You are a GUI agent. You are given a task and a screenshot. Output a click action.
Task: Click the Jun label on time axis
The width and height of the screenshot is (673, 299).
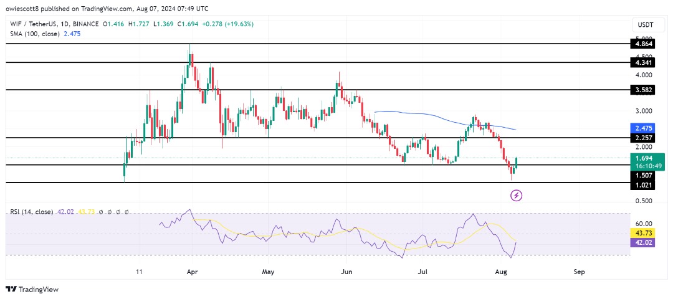(x=346, y=272)
